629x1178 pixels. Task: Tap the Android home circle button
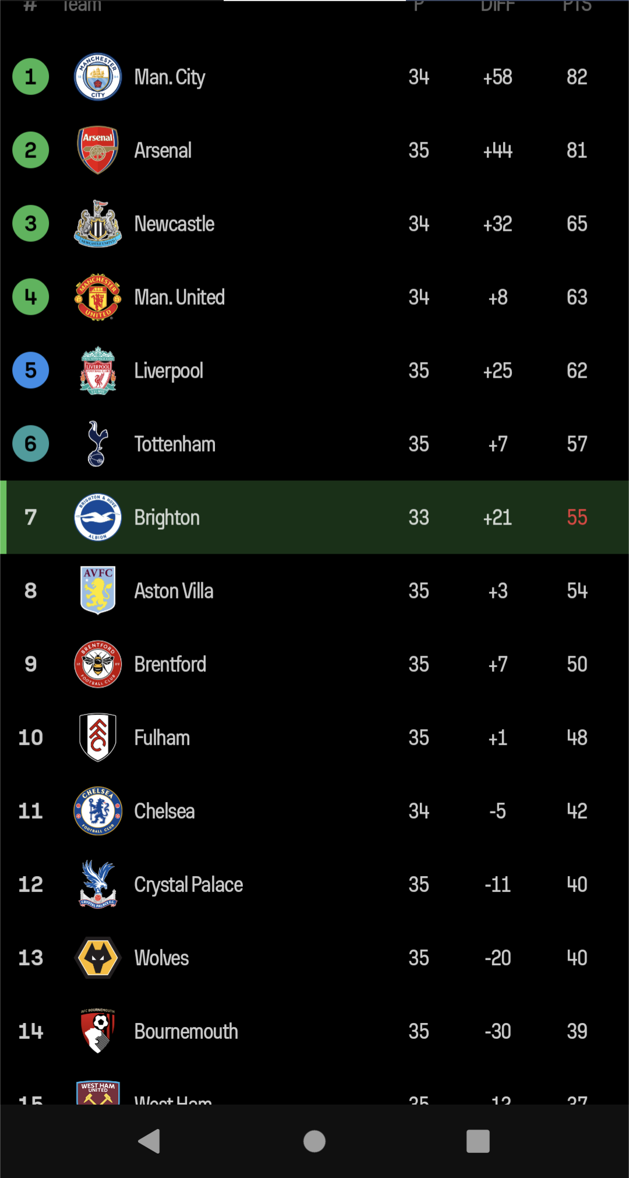pos(314,1141)
